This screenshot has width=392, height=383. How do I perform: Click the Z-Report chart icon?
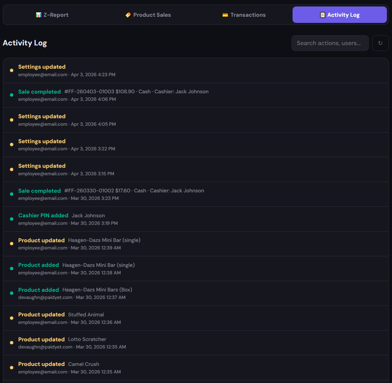point(39,15)
